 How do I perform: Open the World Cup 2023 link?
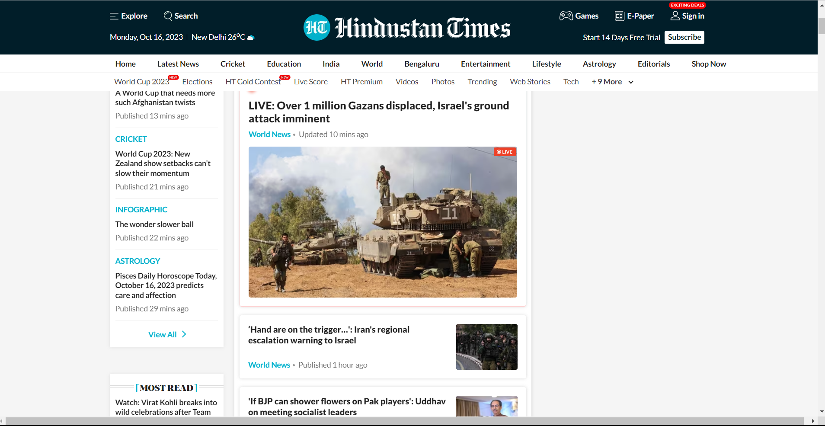141,82
